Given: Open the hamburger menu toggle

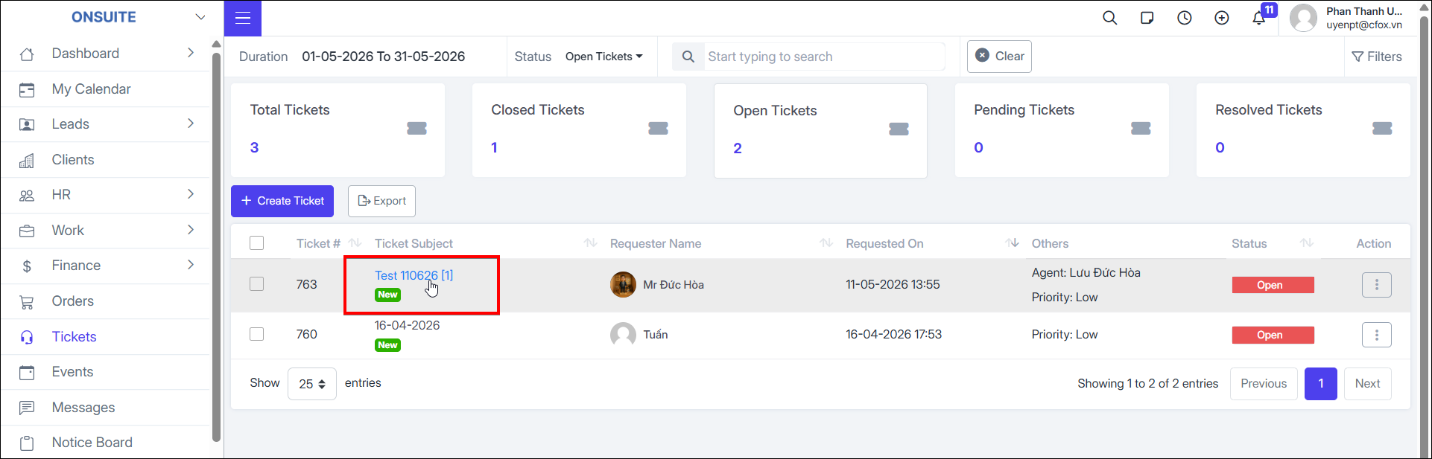Looking at the screenshot, I should click(x=243, y=18).
